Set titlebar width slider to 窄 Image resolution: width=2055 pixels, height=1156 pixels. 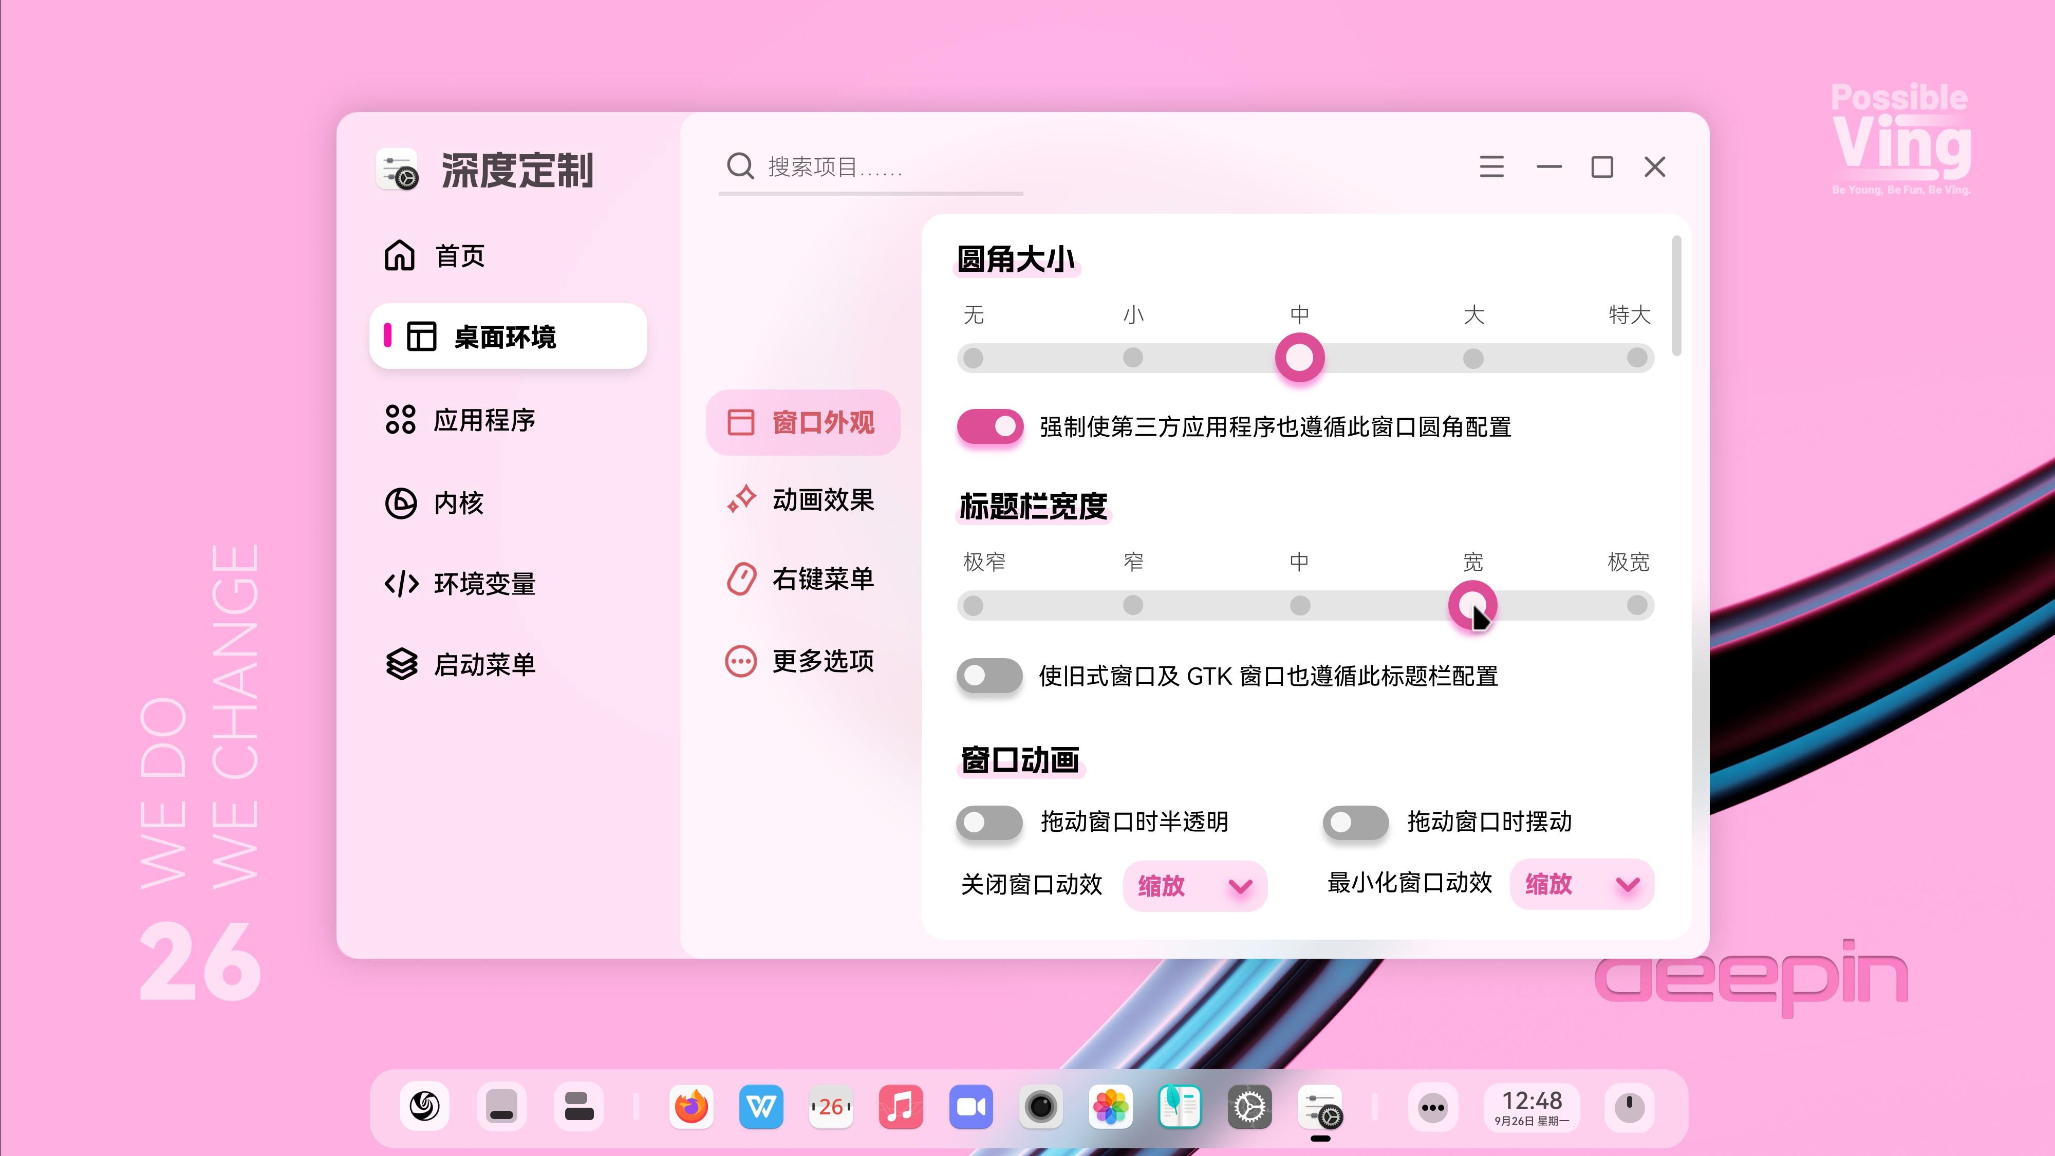coord(1133,606)
